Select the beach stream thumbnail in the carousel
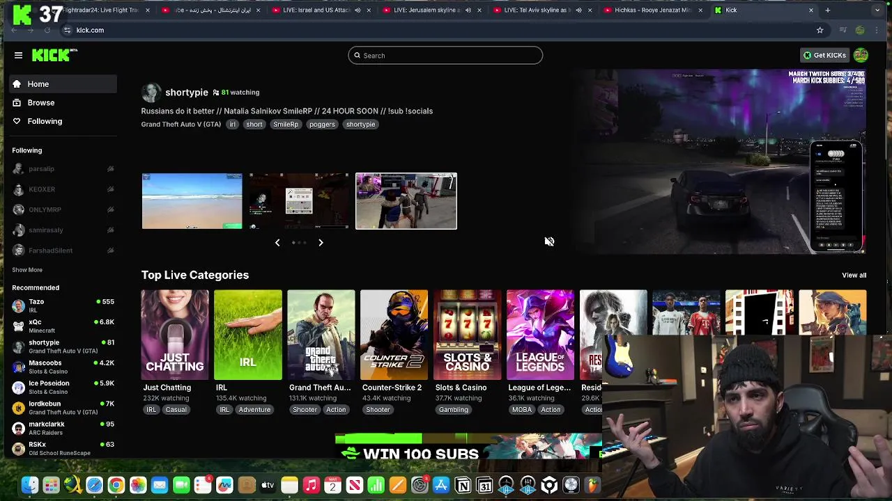Viewport: 892px width, 501px height. (192, 201)
